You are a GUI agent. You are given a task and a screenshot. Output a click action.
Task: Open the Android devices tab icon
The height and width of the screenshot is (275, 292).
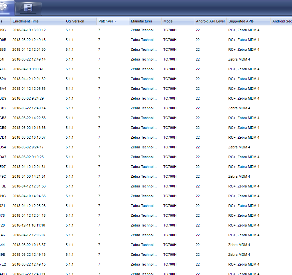7,7
